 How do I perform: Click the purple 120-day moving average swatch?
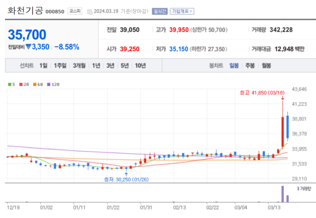48,85
